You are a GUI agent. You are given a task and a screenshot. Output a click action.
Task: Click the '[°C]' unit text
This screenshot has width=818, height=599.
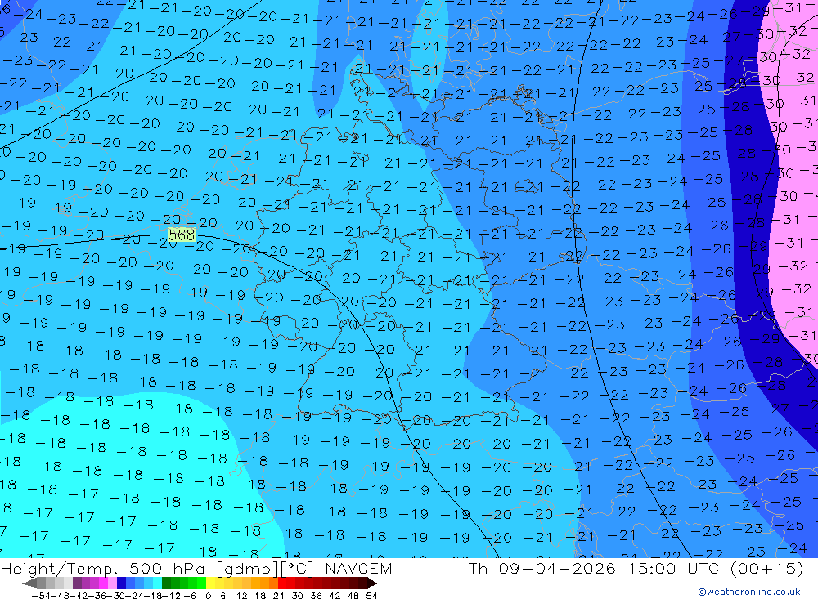click(x=298, y=569)
